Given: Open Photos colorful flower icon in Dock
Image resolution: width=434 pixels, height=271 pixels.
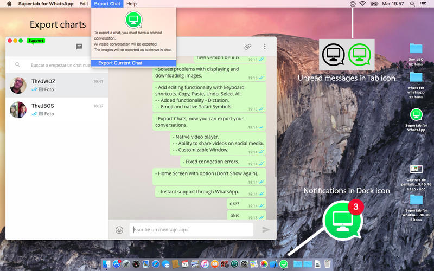Looking at the screenshot, I should pos(264,264).
